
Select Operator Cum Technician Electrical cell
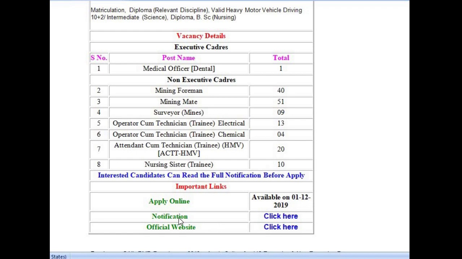[x=179, y=123]
